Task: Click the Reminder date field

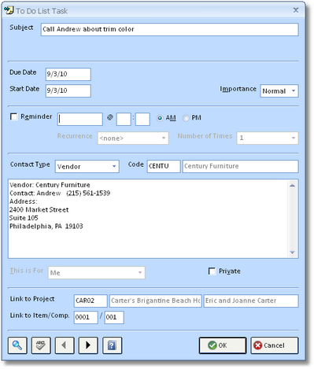Action: [80, 119]
